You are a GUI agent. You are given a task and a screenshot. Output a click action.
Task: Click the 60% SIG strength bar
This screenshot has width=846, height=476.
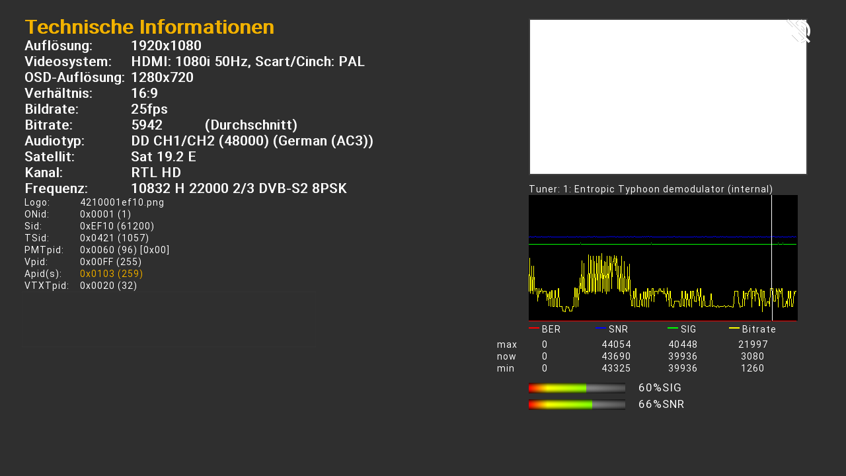click(x=576, y=388)
